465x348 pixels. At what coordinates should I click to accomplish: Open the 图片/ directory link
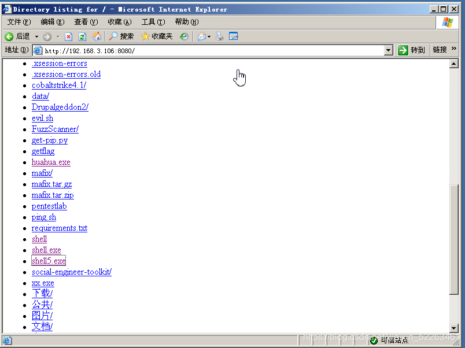42,316
